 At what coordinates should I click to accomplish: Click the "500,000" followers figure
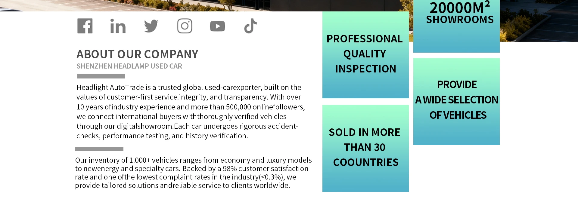[238, 107]
